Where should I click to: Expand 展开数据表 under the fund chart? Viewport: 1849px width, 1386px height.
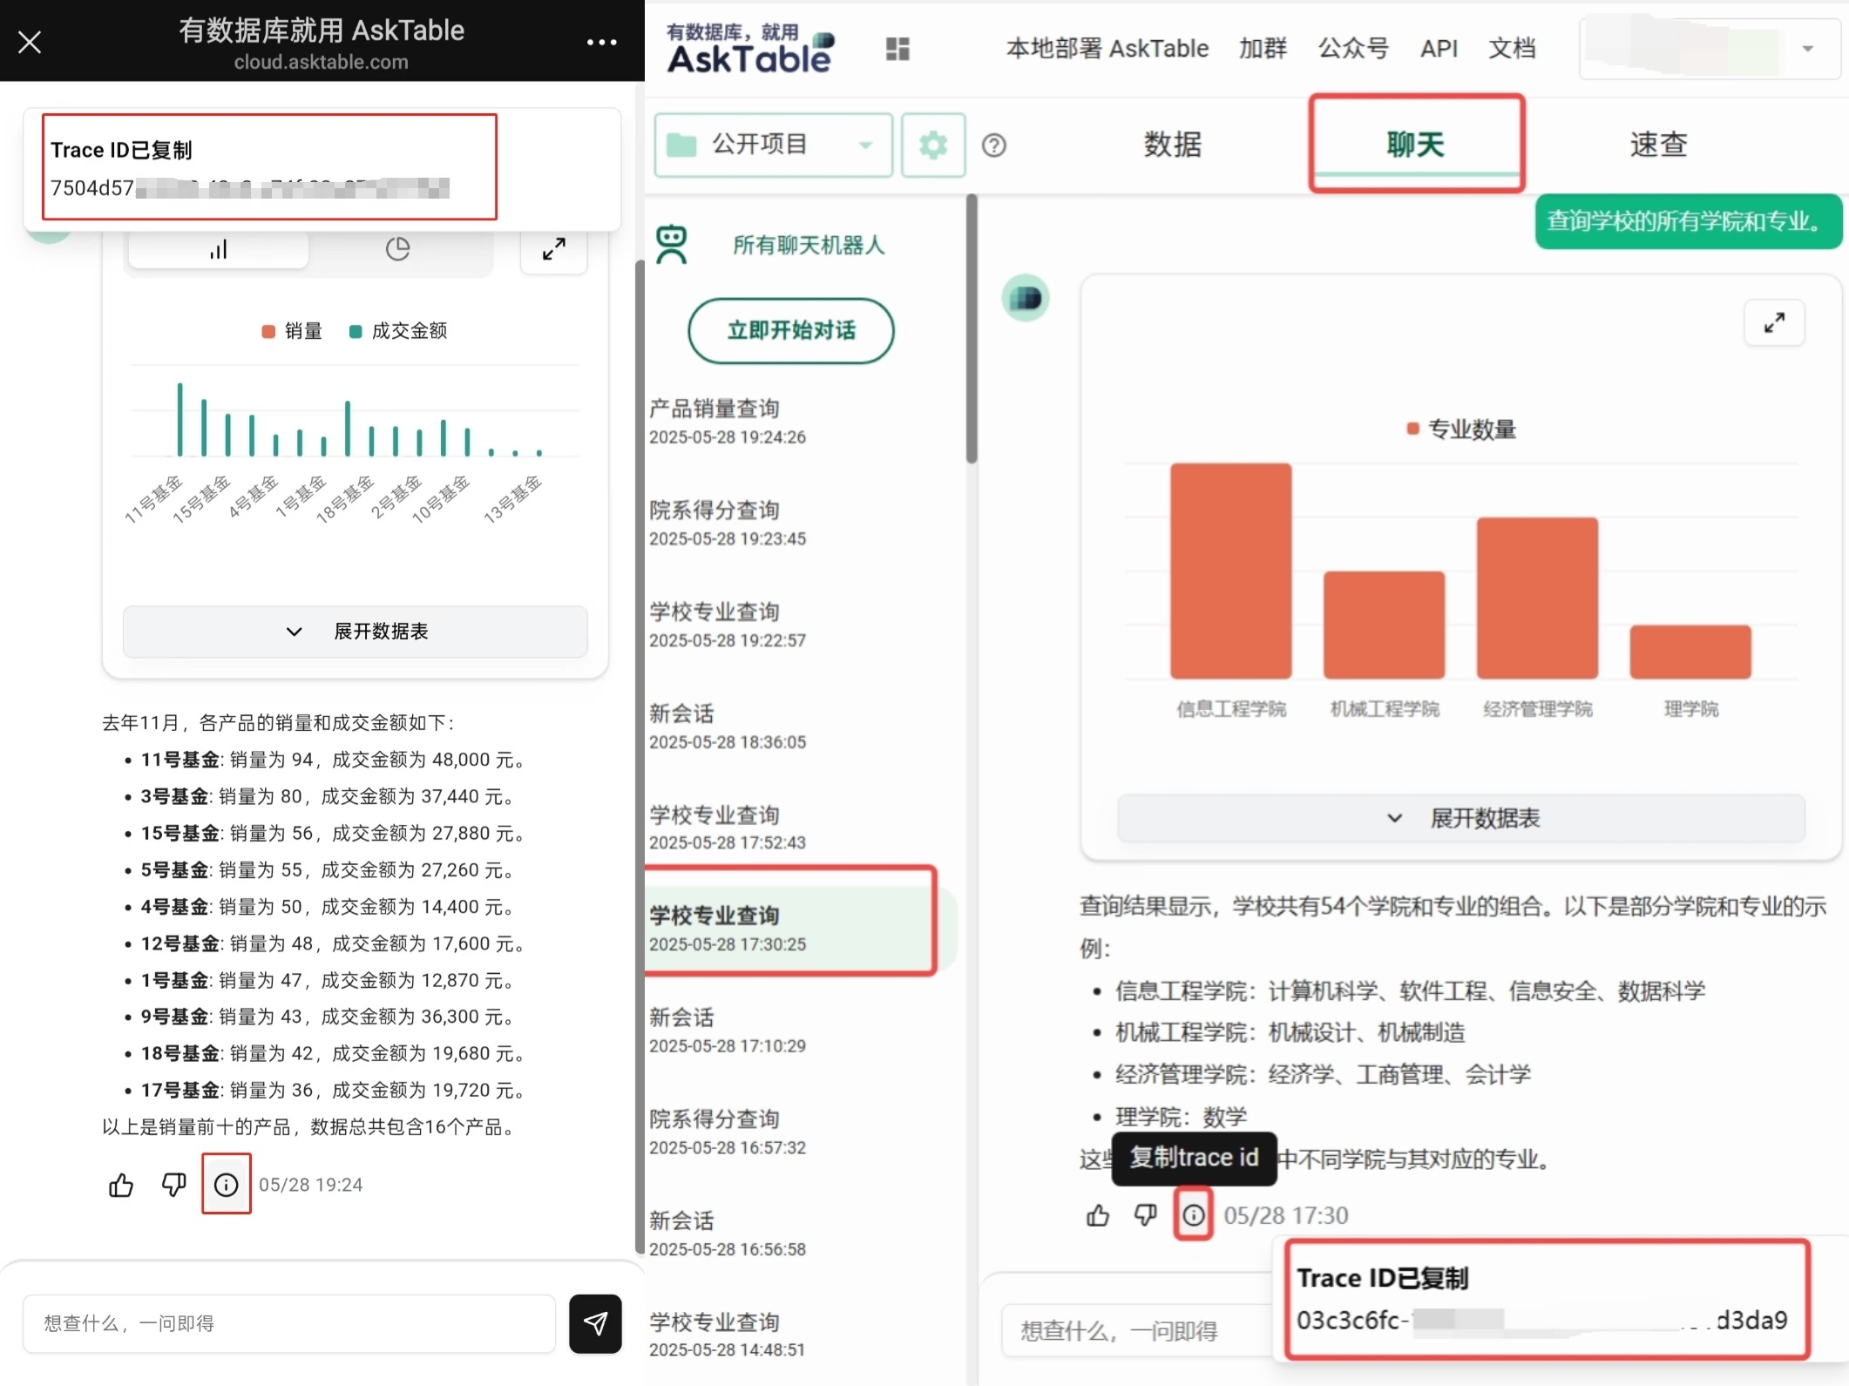[x=356, y=632]
